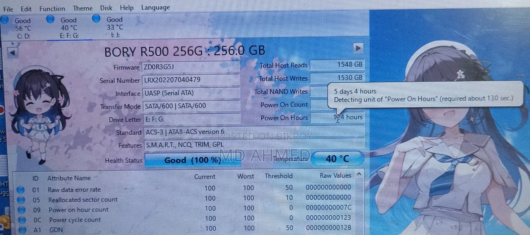Sort by Attribute Name column header
Image resolution: width=530 pixels, height=235 pixels.
point(69,178)
